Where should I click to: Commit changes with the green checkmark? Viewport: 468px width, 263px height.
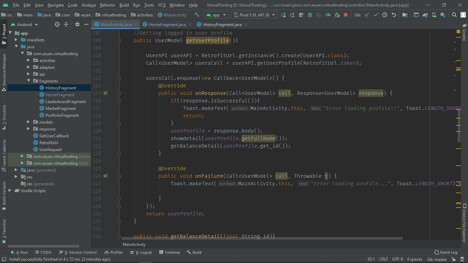click(375, 15)
